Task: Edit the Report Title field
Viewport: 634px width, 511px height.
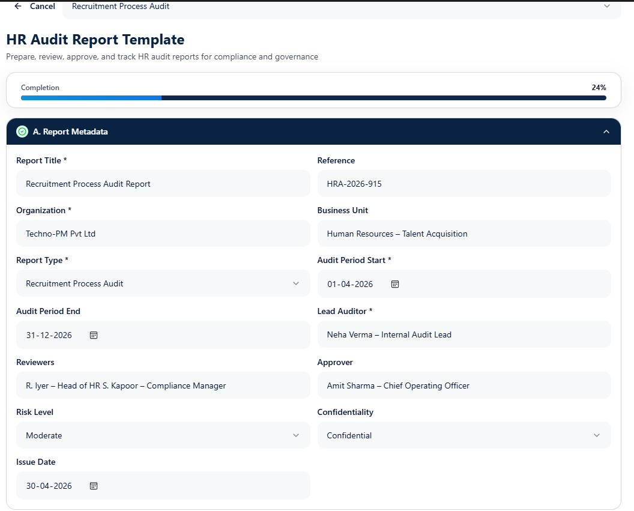Action: (x=163, y=184)
